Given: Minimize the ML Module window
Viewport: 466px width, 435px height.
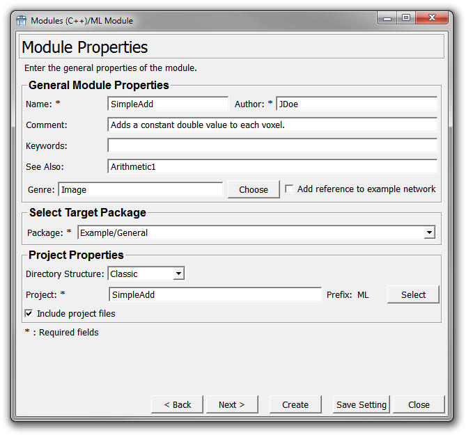Looking at the screenshot, I should 388,18.
